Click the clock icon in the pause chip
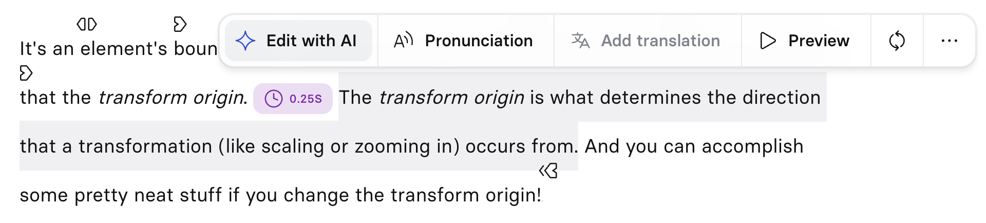 pos(274,99)
